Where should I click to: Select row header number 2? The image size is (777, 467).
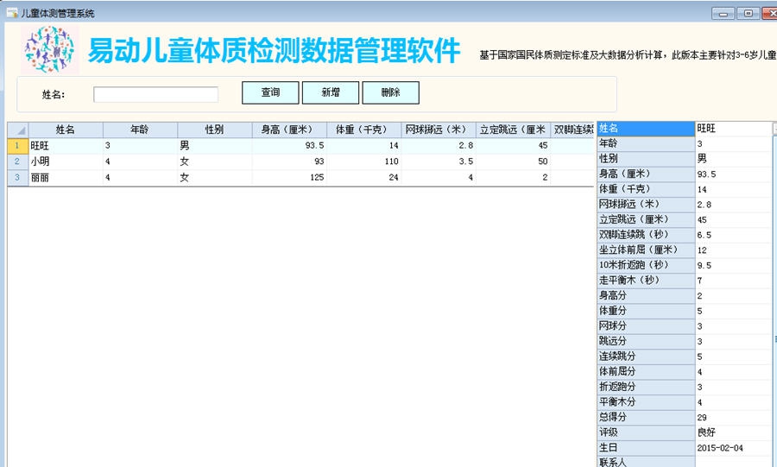(18, 161)
